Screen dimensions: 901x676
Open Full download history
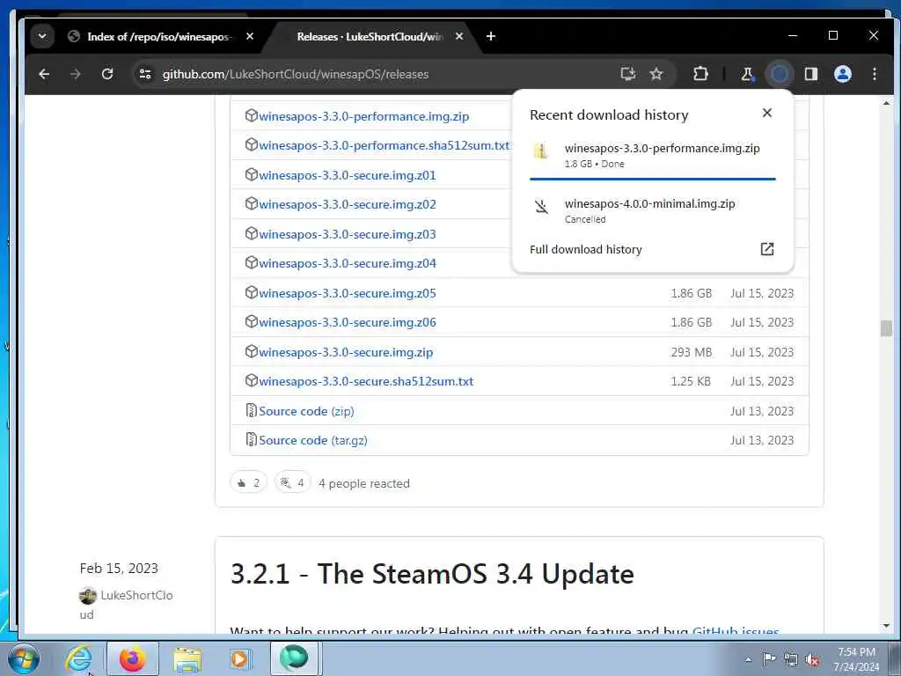tap(585, 249)
